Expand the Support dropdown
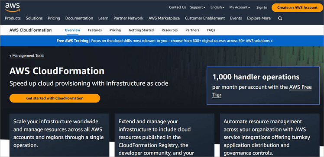The image size is (324, 157). point(198,7)
